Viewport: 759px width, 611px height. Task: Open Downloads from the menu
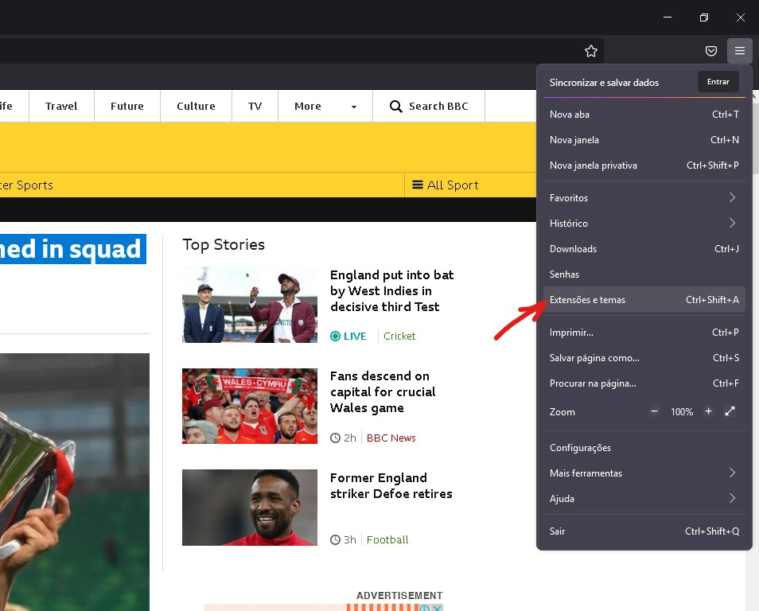[x=644, y=249]
